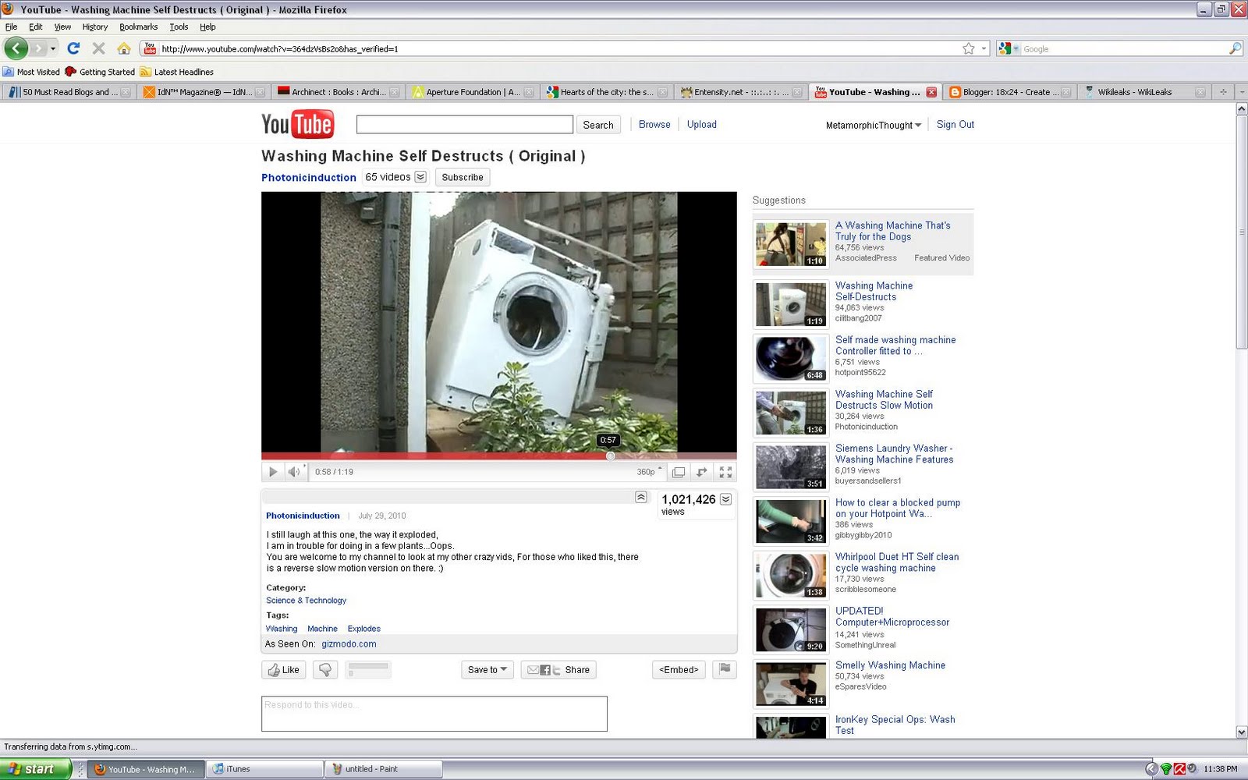Seek the video progress bar scrubber
This screenshot has width=1248, height=780.
[x=611, y=456]
